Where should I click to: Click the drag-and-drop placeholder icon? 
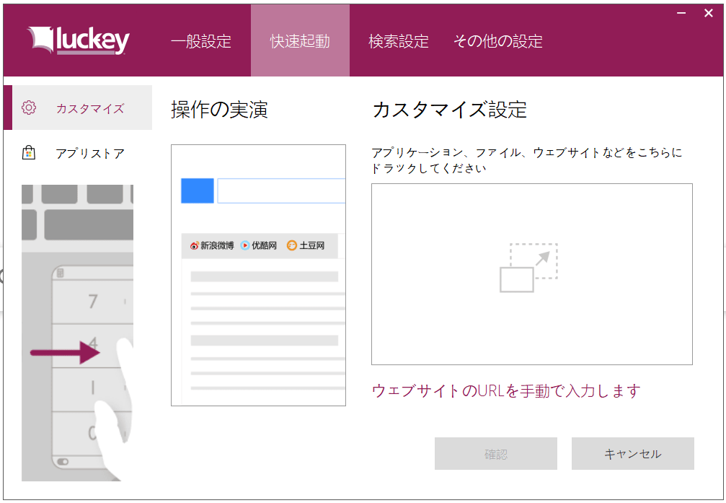click(x=528, y=268)
